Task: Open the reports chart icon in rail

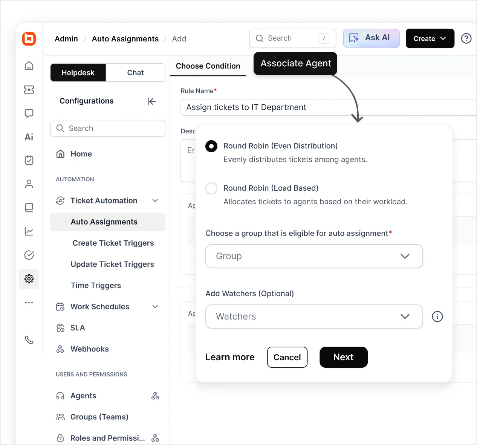Action: tap(29, 231)
